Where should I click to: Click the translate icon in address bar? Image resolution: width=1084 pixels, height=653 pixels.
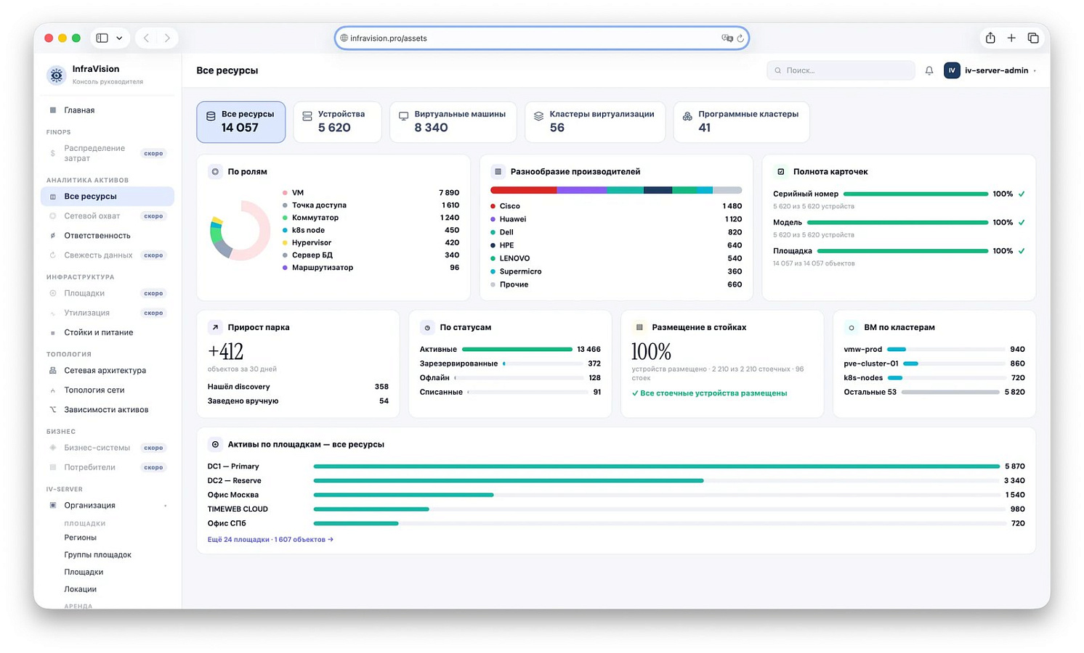click(x=727, y=38)
